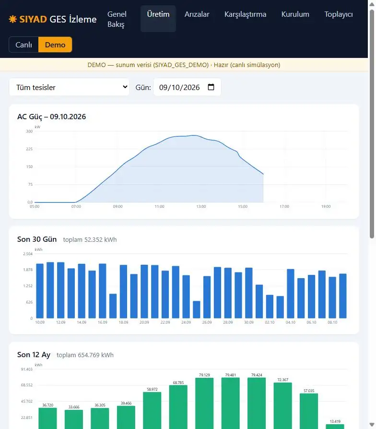This screenshot has width=376, height=429.
Task: Click the green monthly bar labeled 58.972
Action: coord(152,410)
